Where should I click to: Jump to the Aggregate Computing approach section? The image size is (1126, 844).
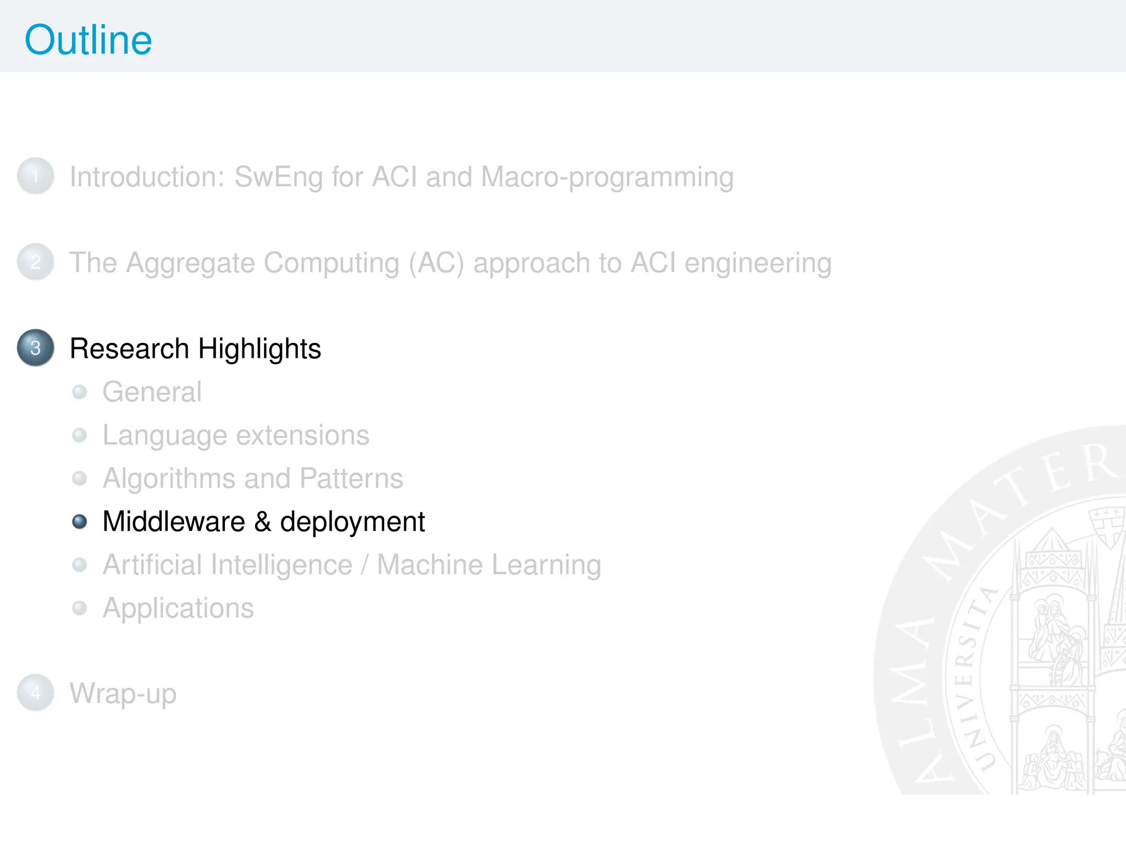point(450,263)
